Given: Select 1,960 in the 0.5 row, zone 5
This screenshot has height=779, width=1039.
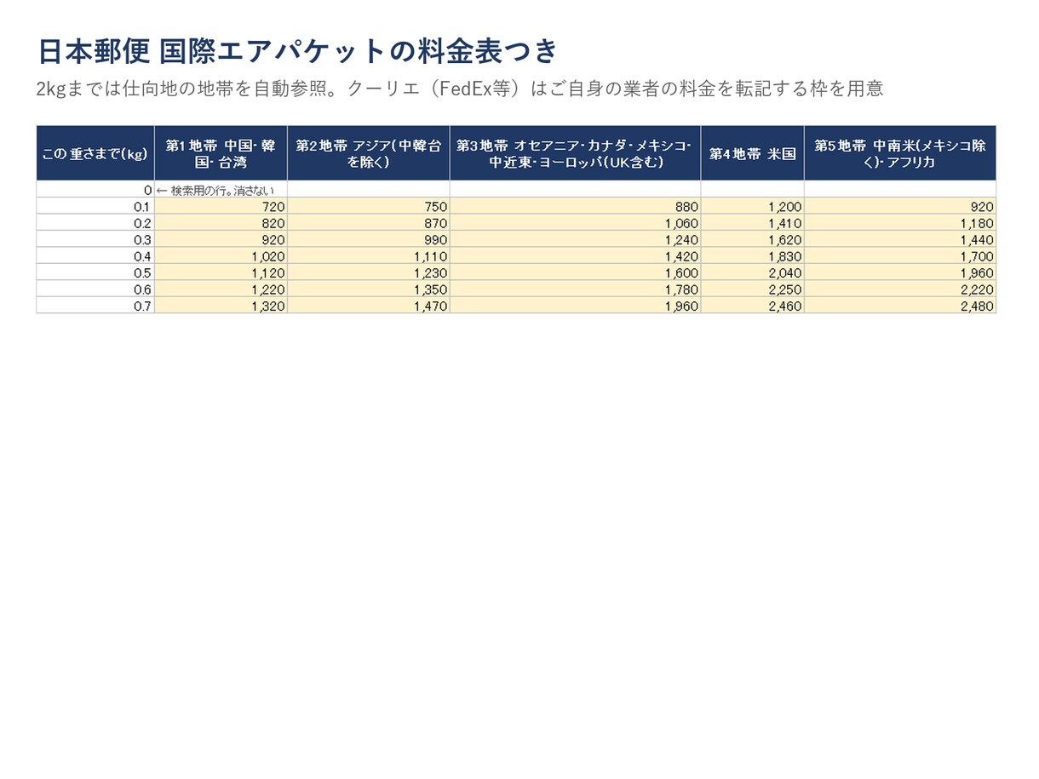Looking at the screenshot, I should [900, 272].
